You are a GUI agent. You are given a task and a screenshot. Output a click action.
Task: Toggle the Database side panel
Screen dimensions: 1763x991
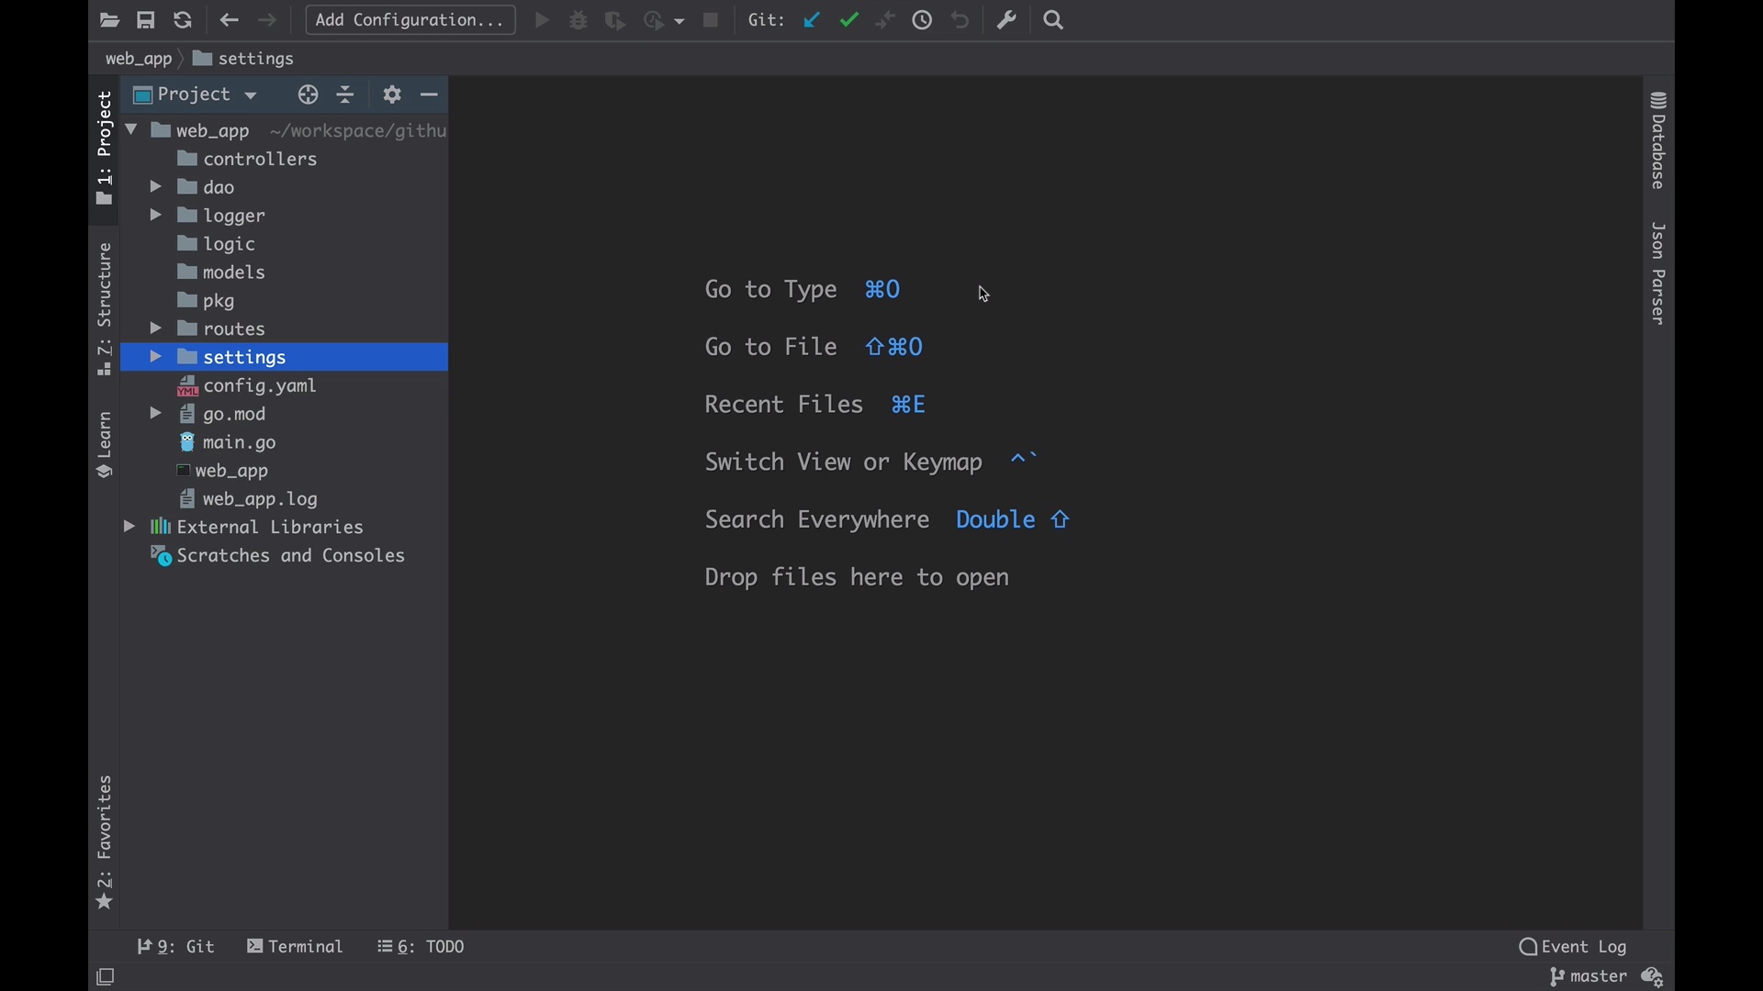[x=1659, y=142]
